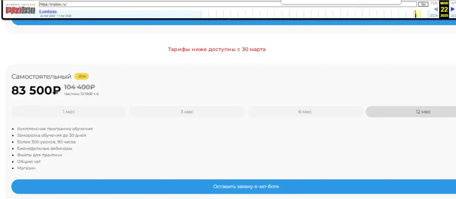Go to previous capture with left arrow
The image size is (456, 199).
tap(436, 9)
